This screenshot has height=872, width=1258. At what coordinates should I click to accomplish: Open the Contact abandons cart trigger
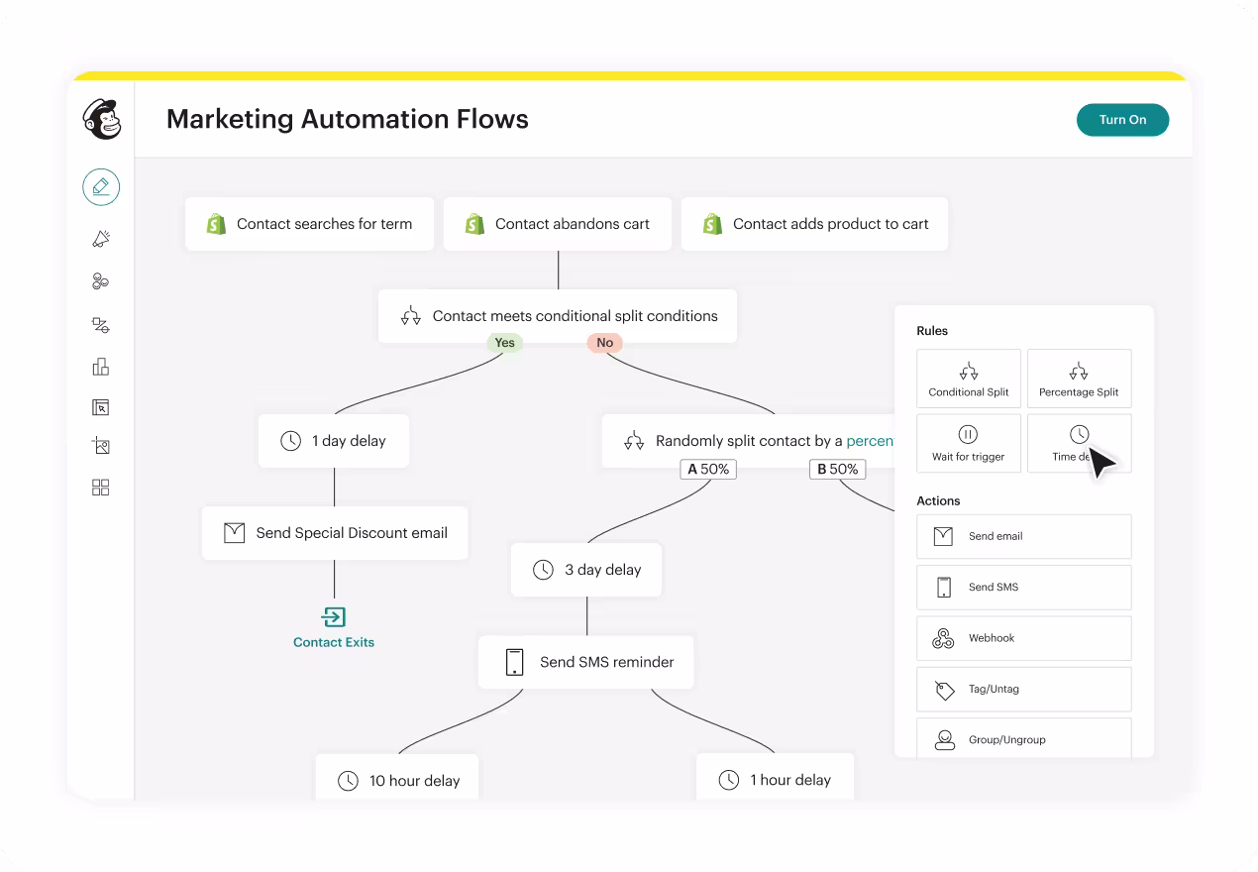coord(558,224)
